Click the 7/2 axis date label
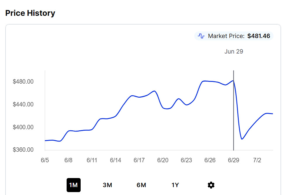 pyautogui.click(x=257, y=160)
